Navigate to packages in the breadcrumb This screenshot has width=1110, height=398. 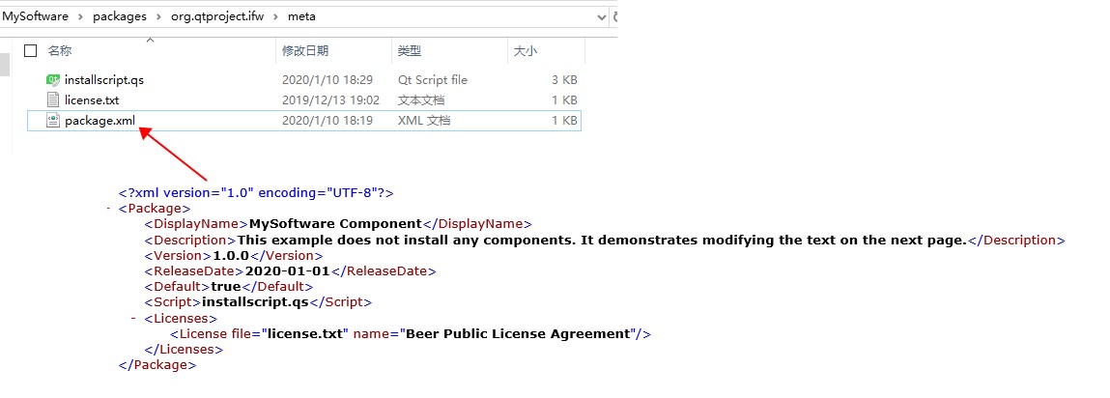pyautogui.click(x=120, y=16)
